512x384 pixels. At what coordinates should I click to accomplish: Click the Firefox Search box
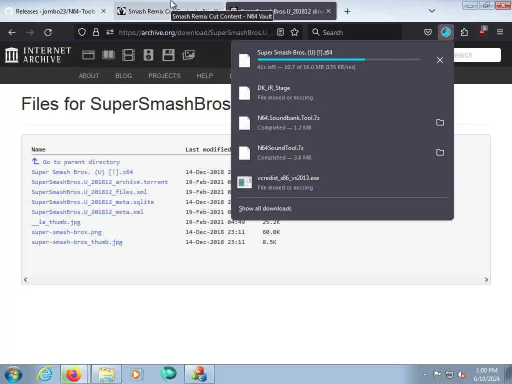pyautogui.click(x=354, y=32)
